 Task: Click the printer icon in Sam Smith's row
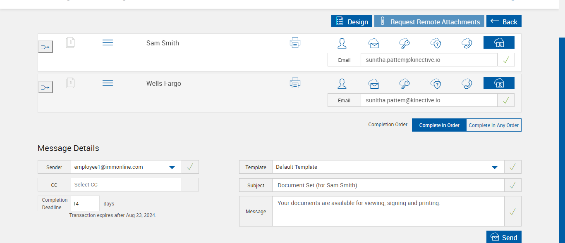pos(295,42)
